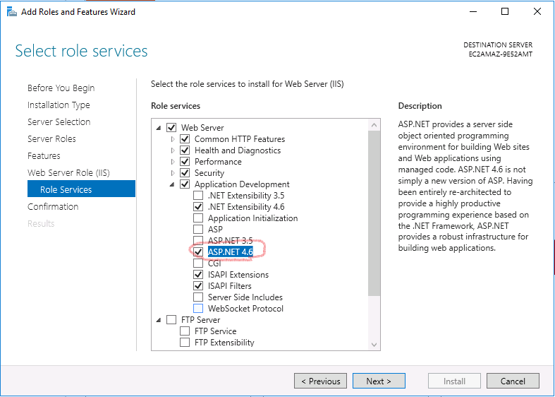Enable the WebSocket Protocol checkbox

[x=198, y=309]
